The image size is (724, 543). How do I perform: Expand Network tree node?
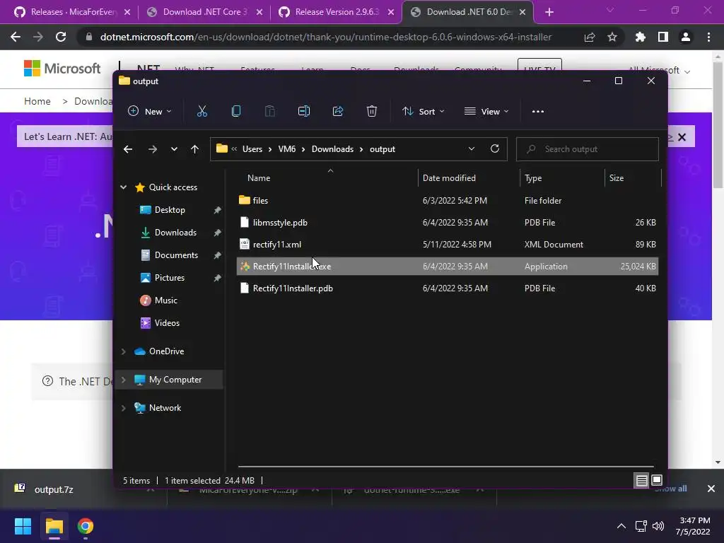point(123,408)
